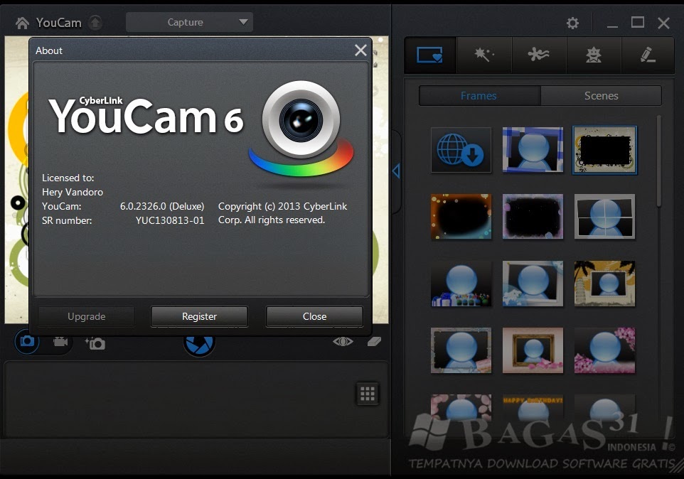Open the distortions effects tab icon
Screen dimensions: 684x479
pos(539,55)
